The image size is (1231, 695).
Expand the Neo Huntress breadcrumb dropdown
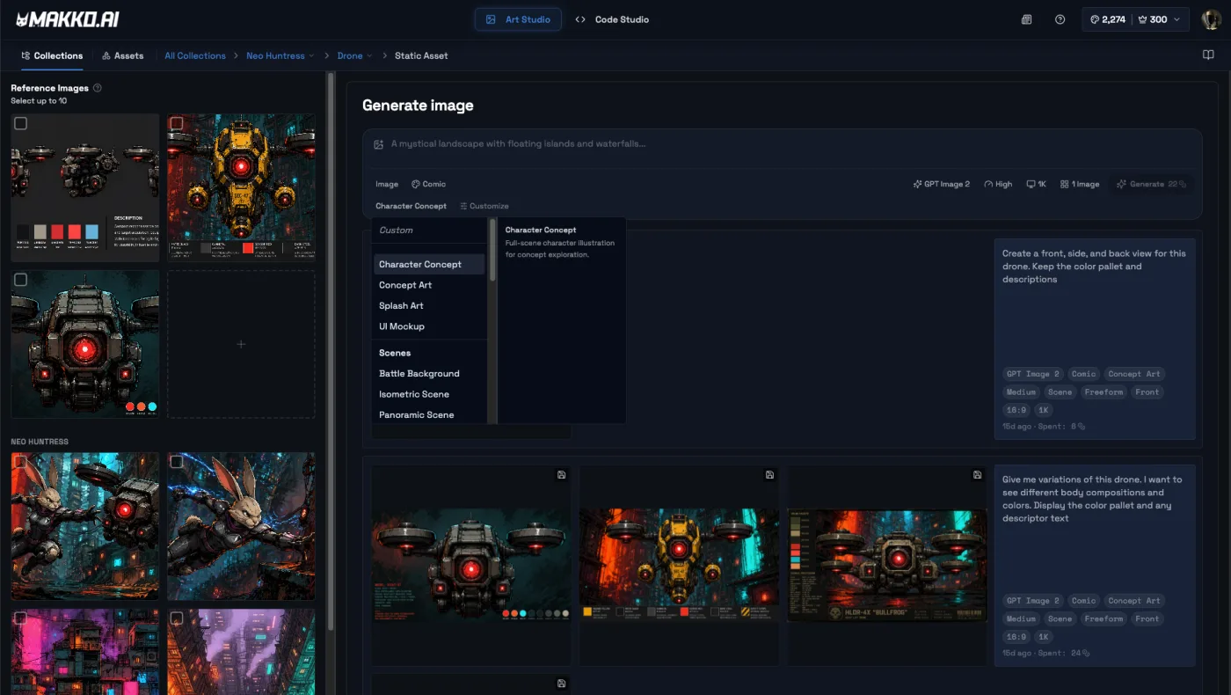pos(311,55)
